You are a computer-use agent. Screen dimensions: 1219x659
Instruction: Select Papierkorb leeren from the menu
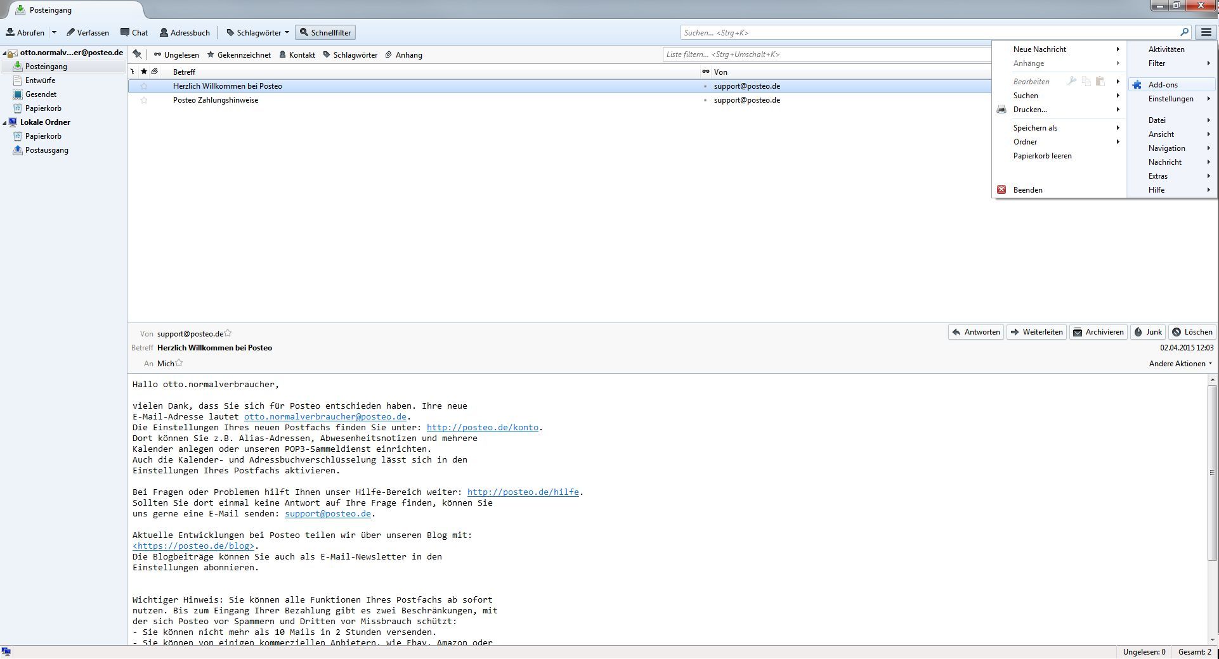(x=1042, y=156)
